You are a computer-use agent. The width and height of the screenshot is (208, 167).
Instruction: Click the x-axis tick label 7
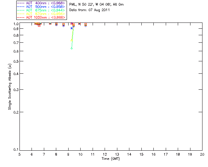point(44,154)
